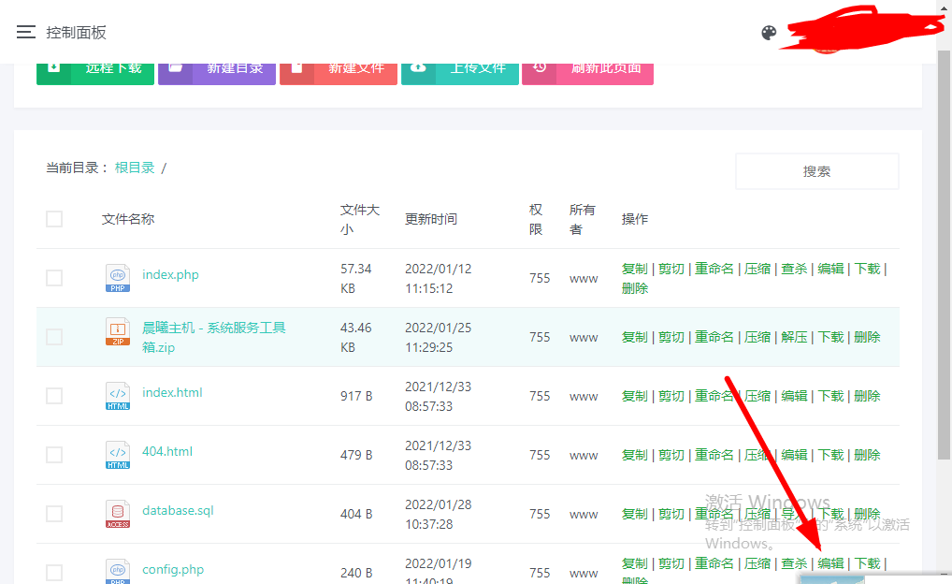The image size is (952, 584).
Task: Click 删除 for database.sql
Action: click(867, 514)
